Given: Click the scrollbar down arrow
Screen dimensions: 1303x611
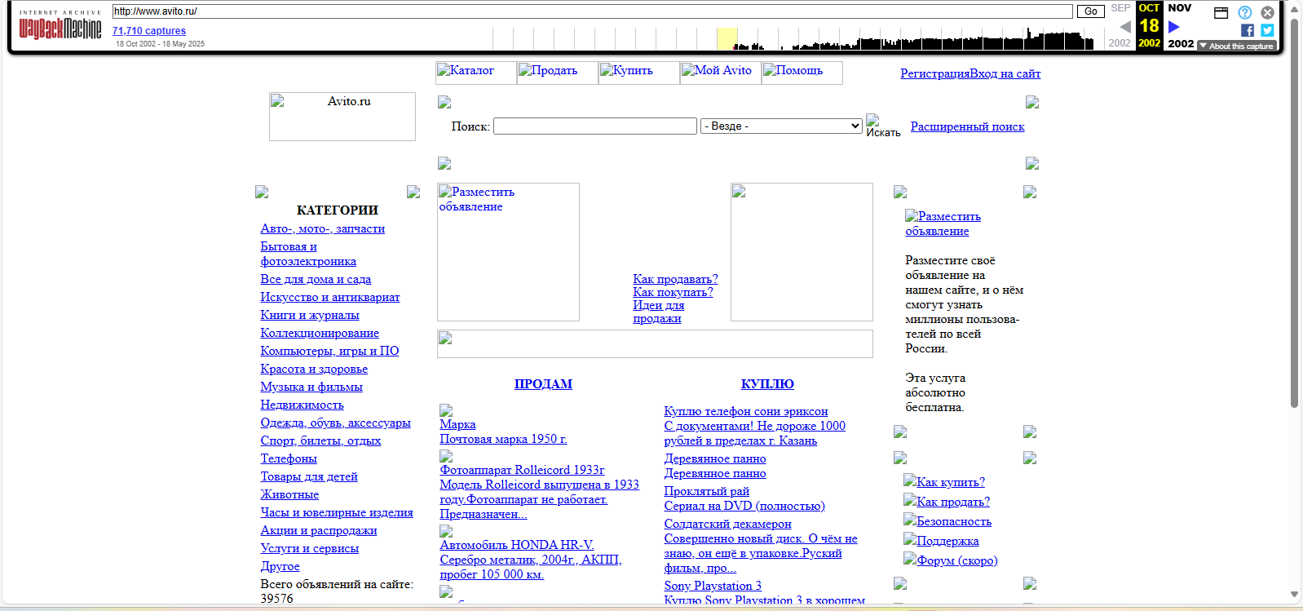Looking at the screenshot, I should click(1295, 595).
